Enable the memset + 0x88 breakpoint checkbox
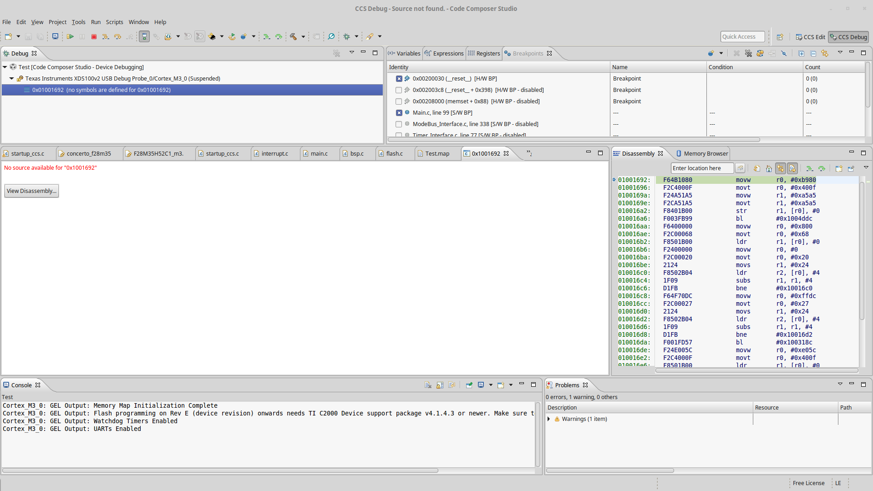The height and width of the screenshot is (491, 873). click(399, 101)
